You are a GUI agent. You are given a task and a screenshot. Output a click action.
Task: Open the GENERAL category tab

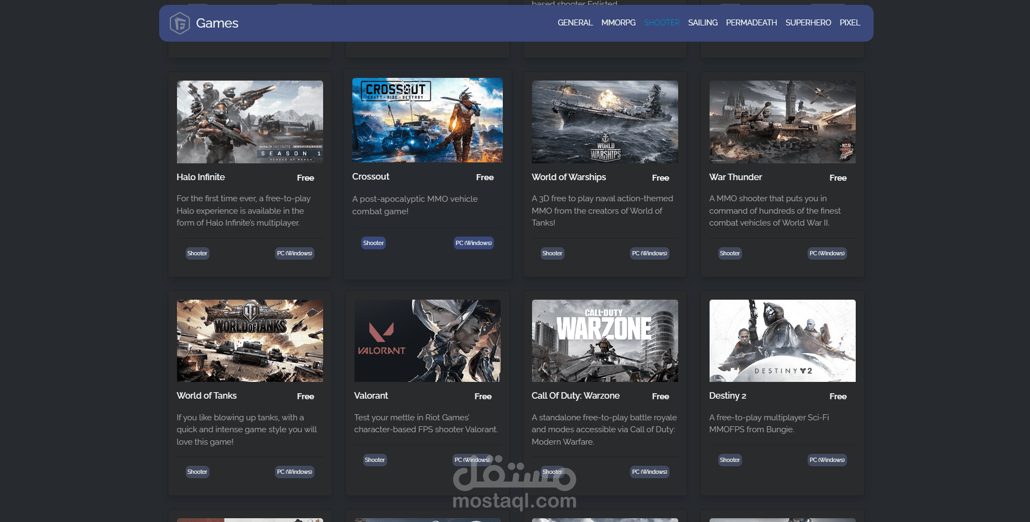coord(575,23)
